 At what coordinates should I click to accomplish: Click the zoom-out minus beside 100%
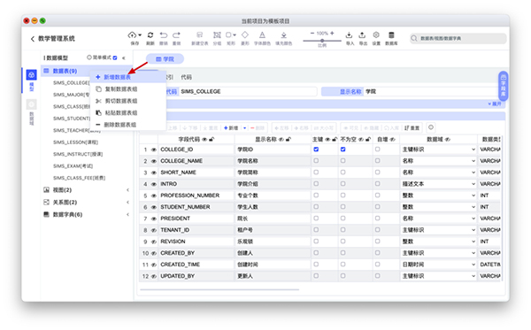click(x=312, y=33)
